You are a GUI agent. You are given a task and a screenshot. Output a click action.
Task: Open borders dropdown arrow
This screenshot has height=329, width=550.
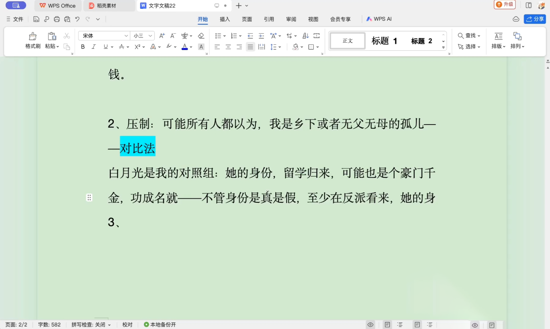point(318,47)
